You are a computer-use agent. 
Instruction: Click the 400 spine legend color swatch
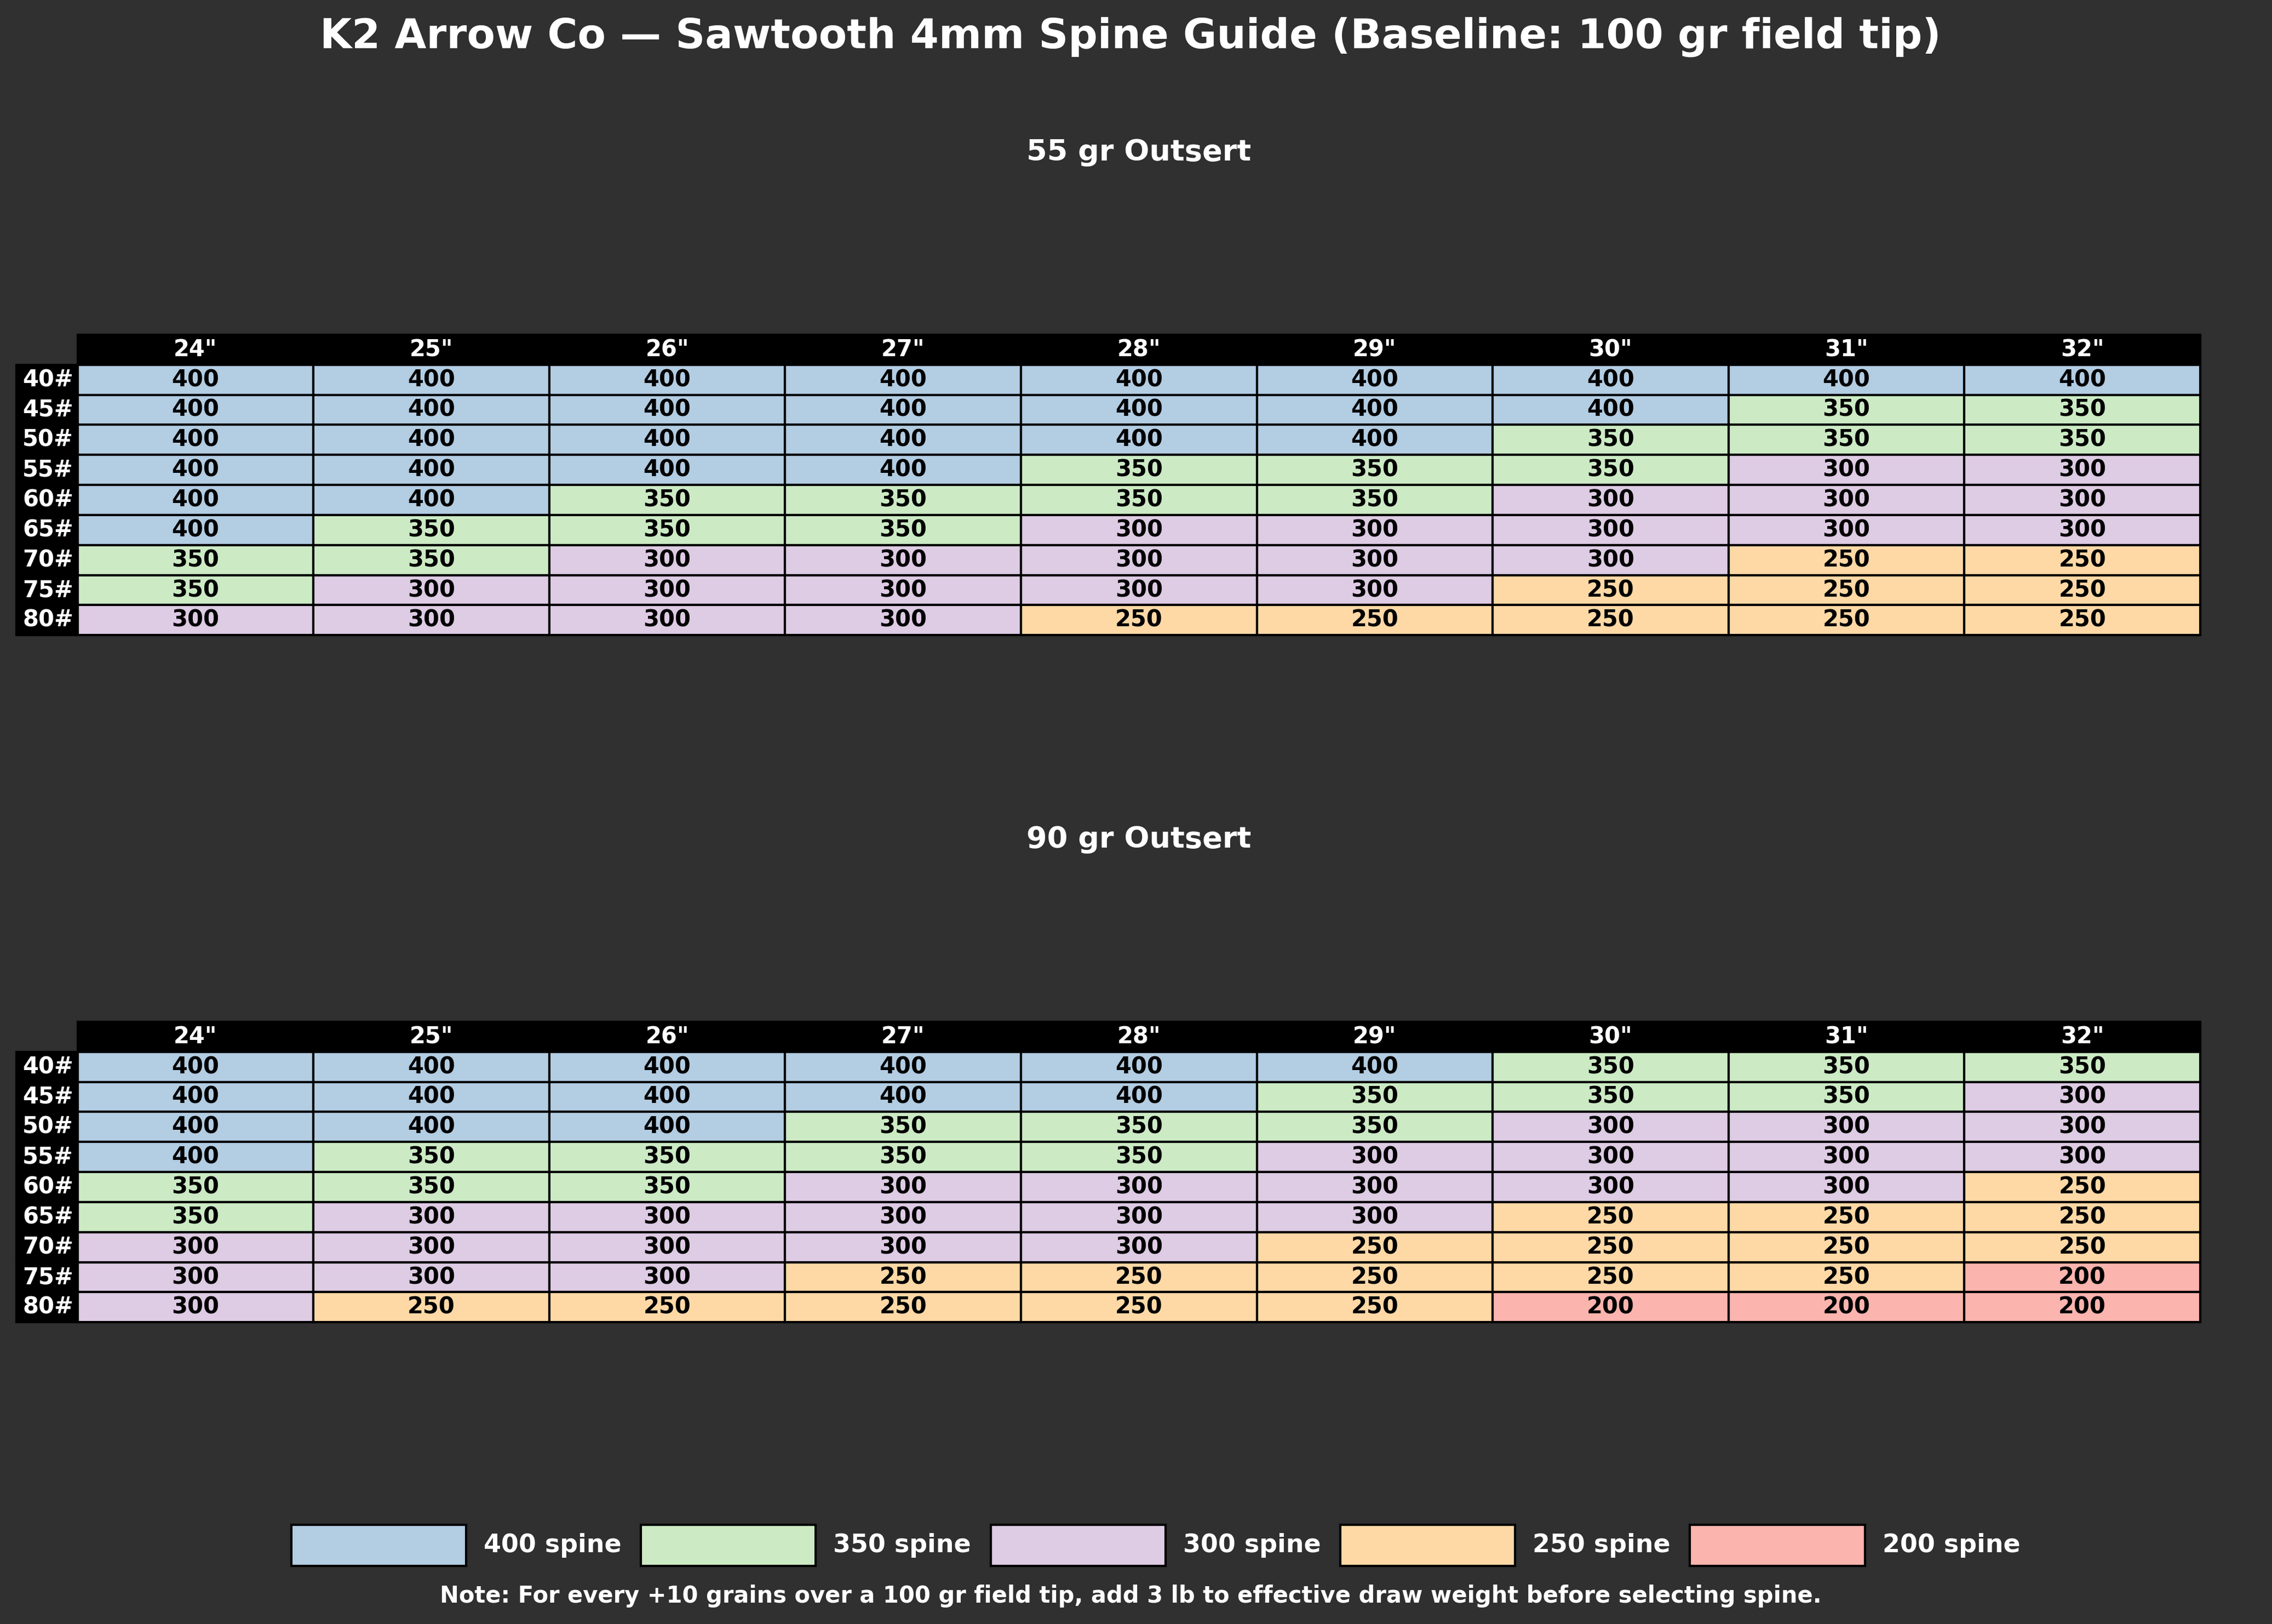click(x=378, y=1545)
